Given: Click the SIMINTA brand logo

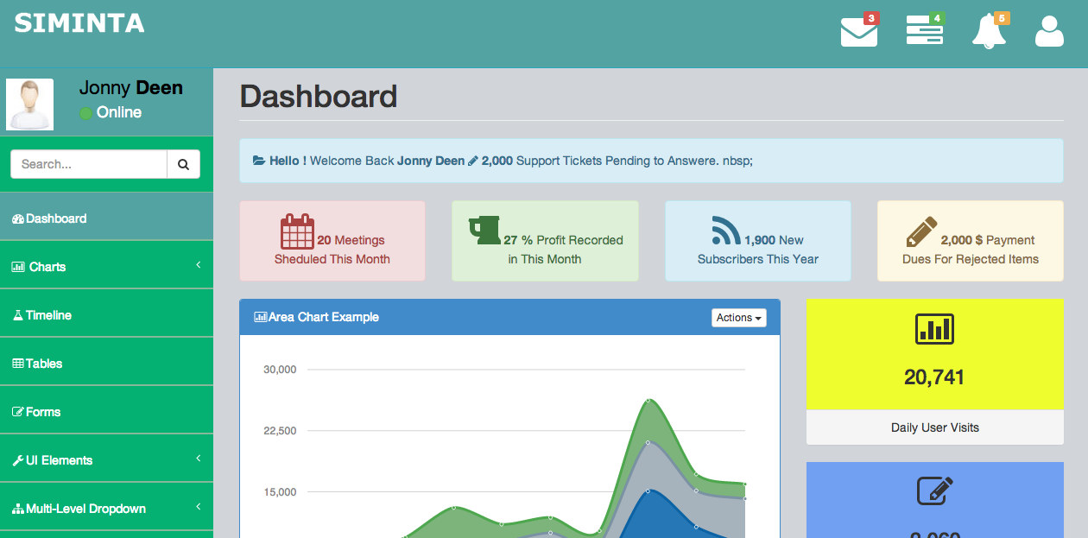Looking at the screenshot, I should pos(79,23).
